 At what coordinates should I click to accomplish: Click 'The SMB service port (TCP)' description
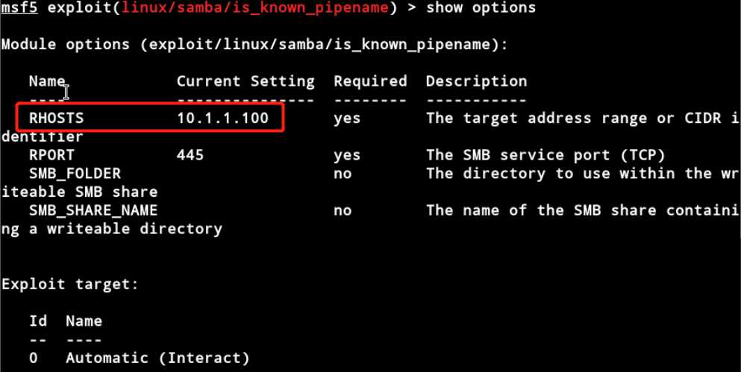[545, 155]
